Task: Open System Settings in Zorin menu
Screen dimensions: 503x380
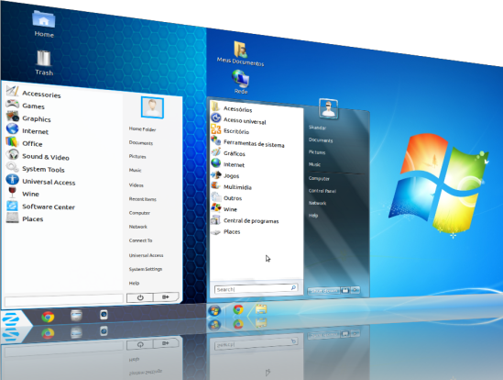Action: [146, 269]
